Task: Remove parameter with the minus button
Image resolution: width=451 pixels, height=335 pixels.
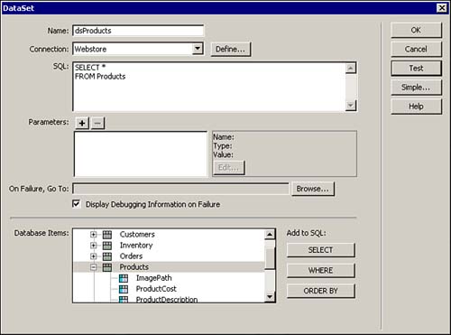Action: 97,123
